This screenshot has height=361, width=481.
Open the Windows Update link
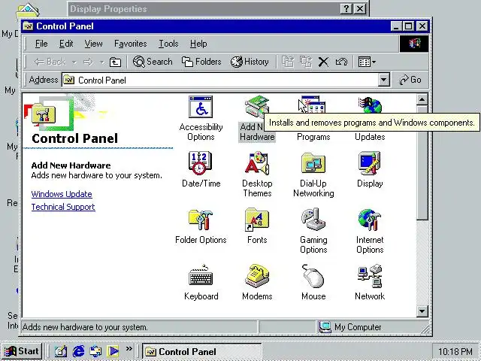pos(62,194)
